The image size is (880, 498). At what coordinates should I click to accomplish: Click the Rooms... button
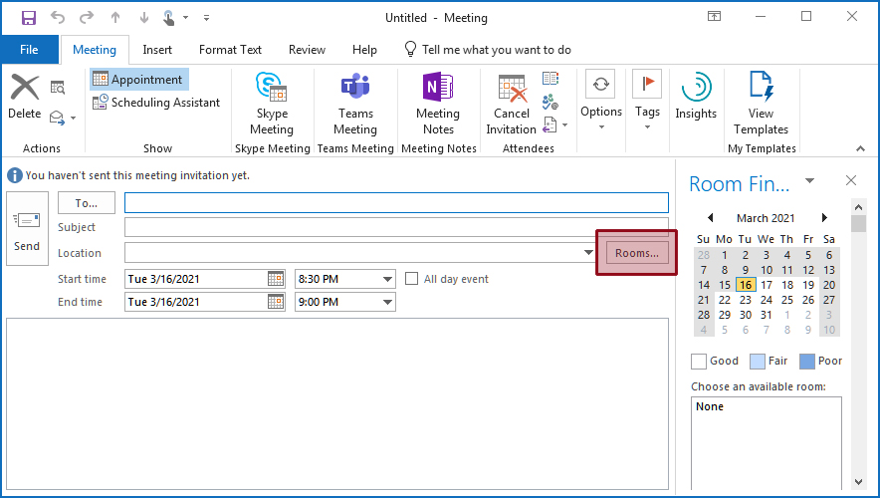pyautogui.click(x=636, y=253)
